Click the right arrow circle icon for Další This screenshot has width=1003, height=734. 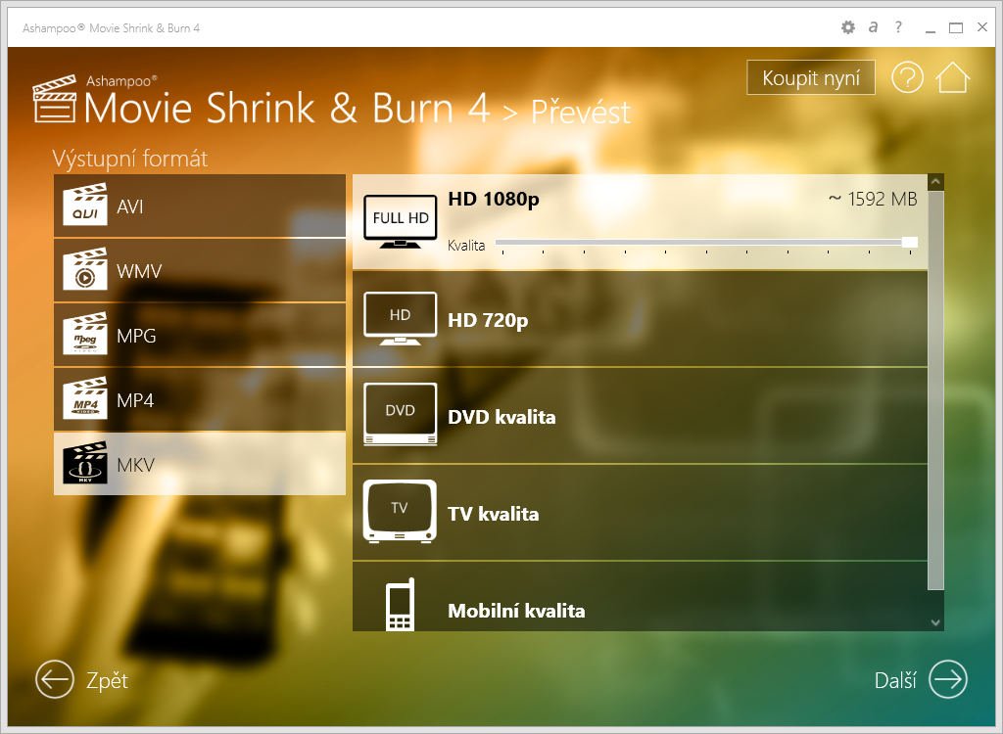pyautogui.click(x=948, y=679)
